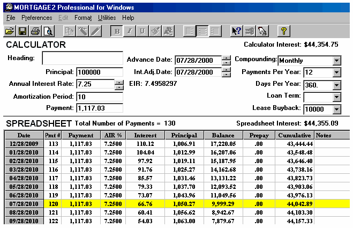Click the Balance column header
This screenshot has height=228, width=353.
223,136
